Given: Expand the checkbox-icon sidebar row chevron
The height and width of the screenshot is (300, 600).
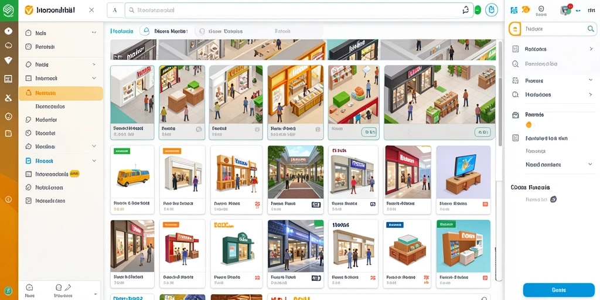Looking at the screenshot, I should (94, 78).
